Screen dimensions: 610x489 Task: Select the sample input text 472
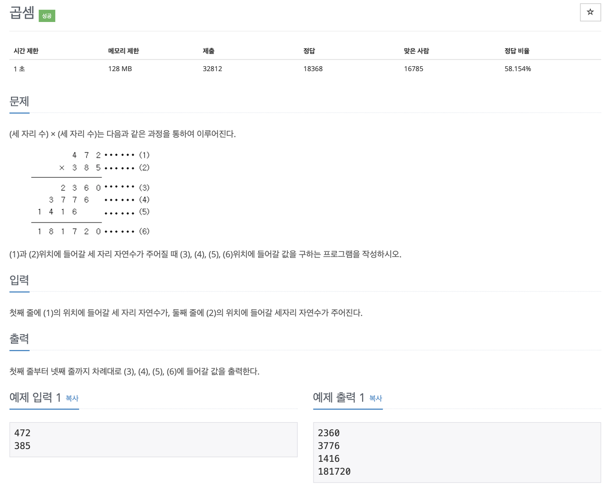pyautogui.click(x=22, y=433)
